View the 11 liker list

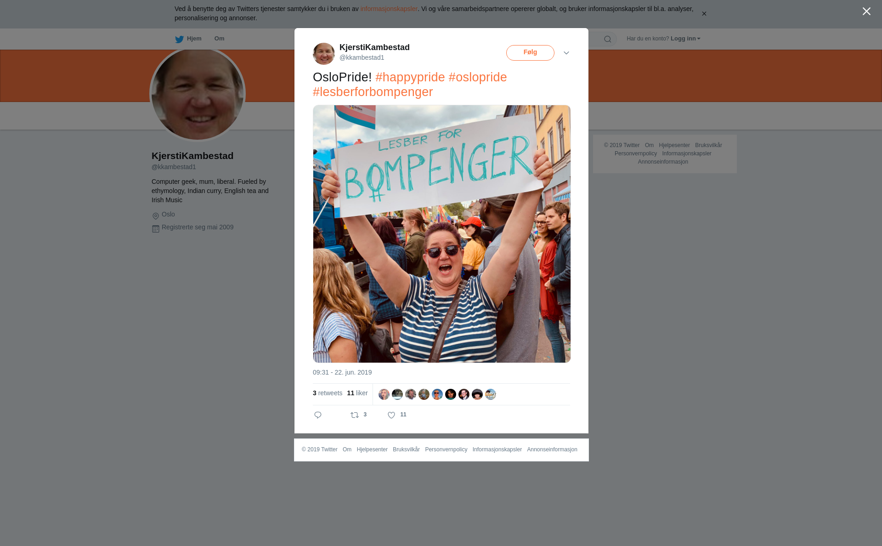click(x=357, y=393)
